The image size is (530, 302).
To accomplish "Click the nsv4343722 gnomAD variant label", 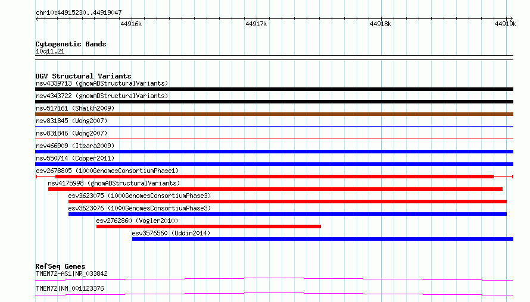I will coord(102,96).
